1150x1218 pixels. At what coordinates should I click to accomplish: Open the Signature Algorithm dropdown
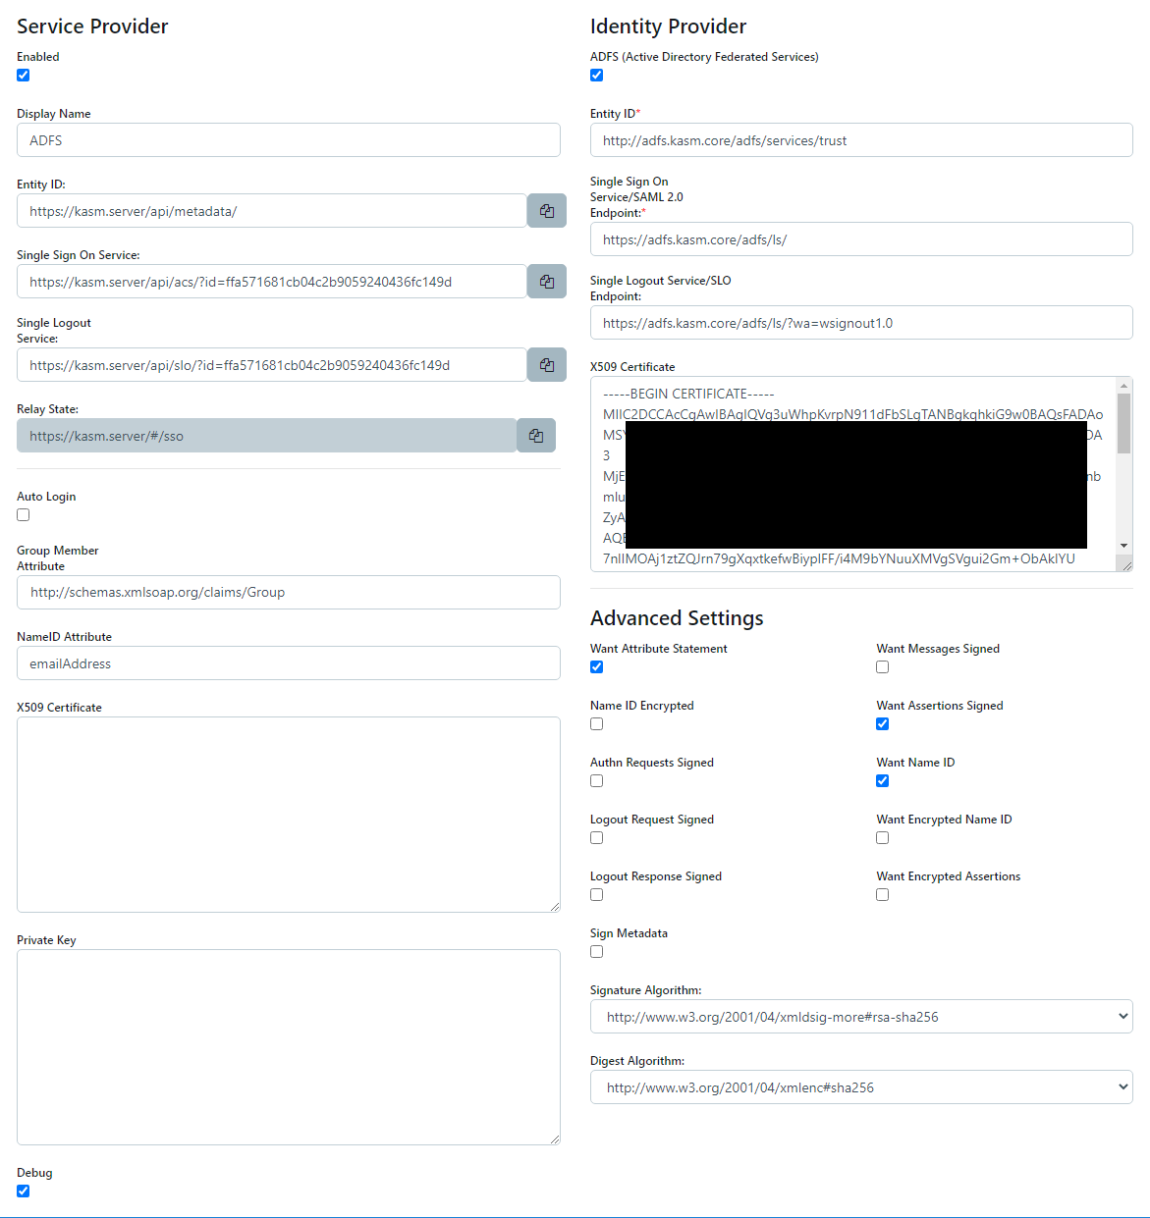pos(860,1016)
